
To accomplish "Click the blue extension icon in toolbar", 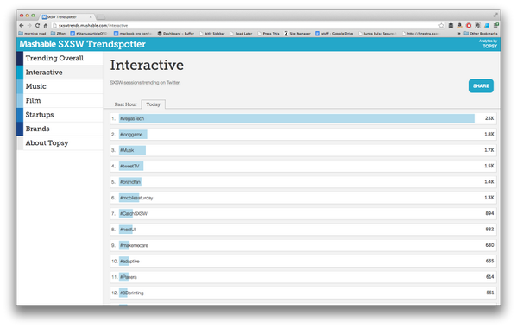I will 487,25.
